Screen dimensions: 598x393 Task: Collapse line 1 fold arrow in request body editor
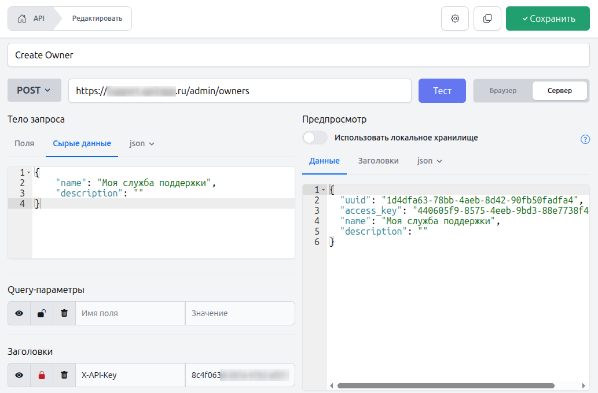(28, 172)
